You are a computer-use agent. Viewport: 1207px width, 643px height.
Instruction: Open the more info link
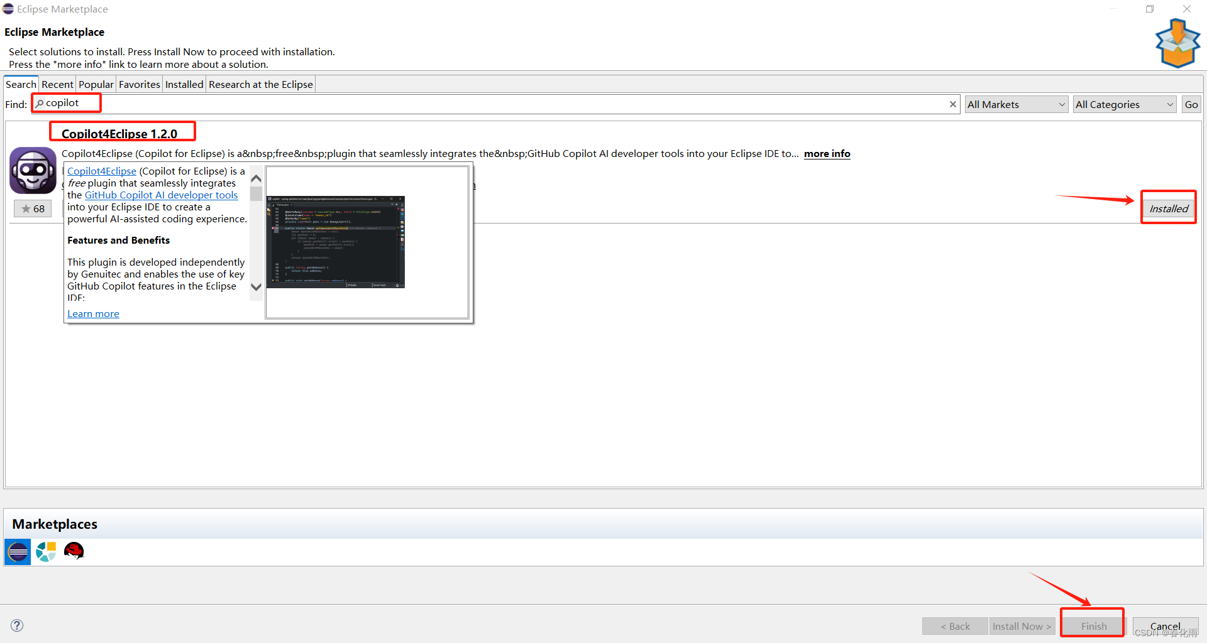pos(827,153)
